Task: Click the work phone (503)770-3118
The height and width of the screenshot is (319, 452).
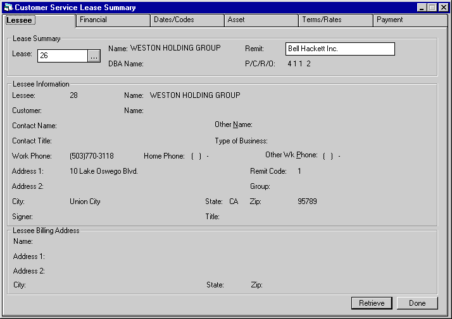Action: pyautogui.click(x=92, y=156)
